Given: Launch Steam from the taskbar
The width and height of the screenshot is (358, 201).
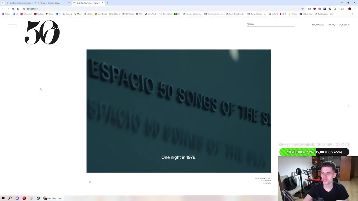Looking at the screenshot, I should pos(38,198).
